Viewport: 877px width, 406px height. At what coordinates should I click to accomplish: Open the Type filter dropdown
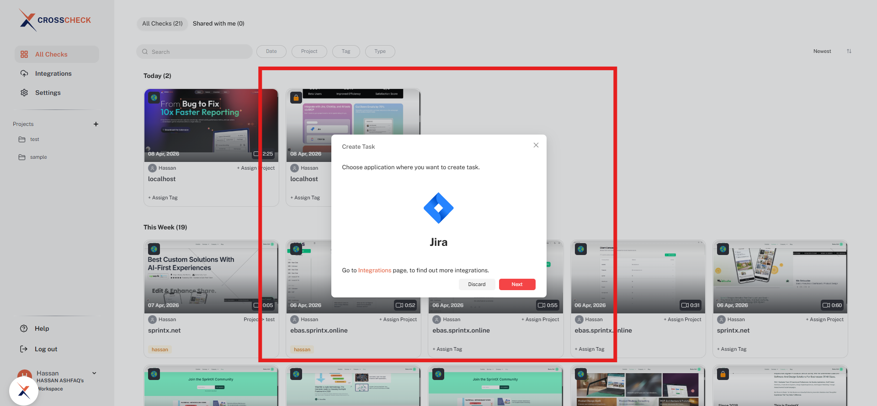pos(380,52)
